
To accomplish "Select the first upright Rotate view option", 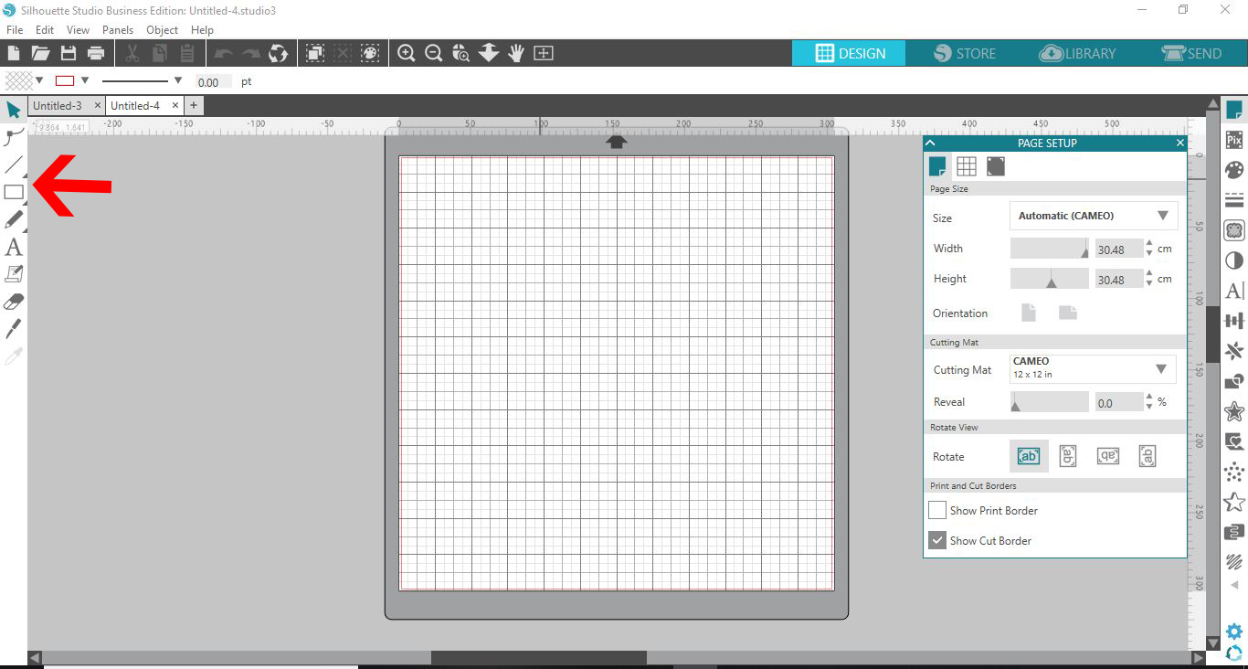I will pos(1029,456).
